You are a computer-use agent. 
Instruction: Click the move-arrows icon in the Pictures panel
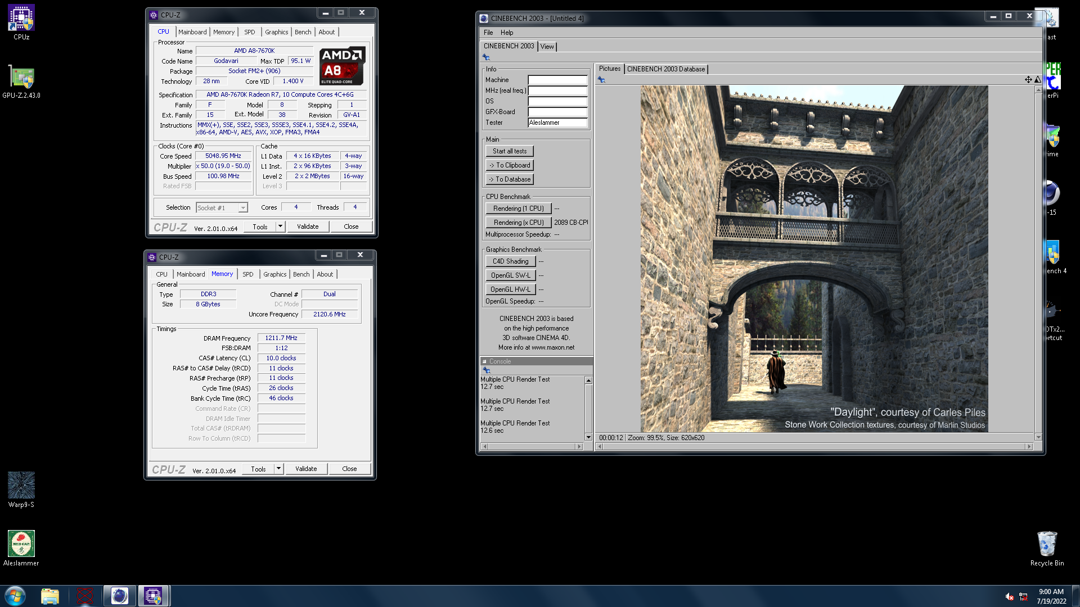coord(1028,79)
